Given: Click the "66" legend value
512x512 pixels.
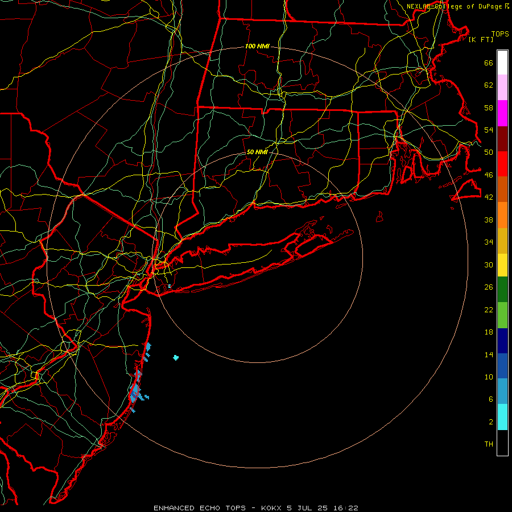Looking at the screenshot, I should tap(489, 63).
